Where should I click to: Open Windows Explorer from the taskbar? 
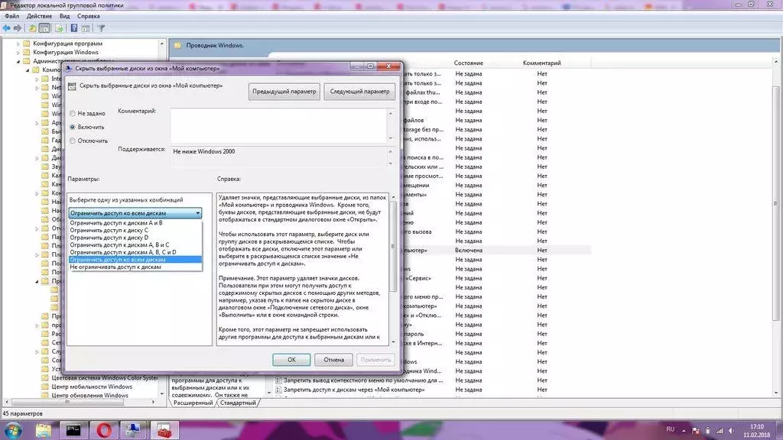(44, 430)
